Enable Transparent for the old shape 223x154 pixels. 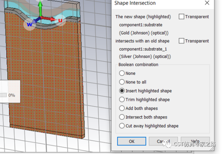182,41
